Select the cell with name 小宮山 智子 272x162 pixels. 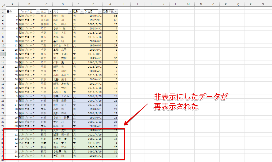tap(63, 117)
